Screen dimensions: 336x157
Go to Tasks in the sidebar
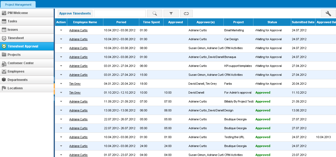click(x=27, y=21)
